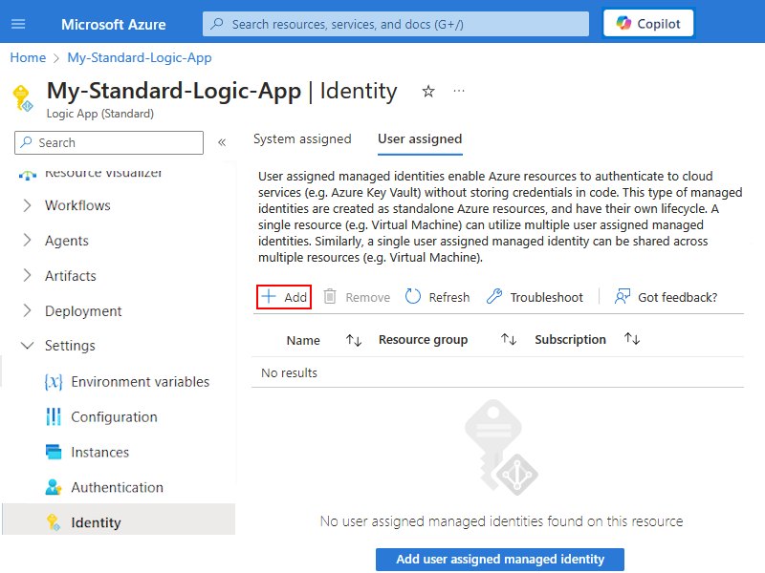
Task: Open Deployment in the sidebar
Action: (83, 311)
